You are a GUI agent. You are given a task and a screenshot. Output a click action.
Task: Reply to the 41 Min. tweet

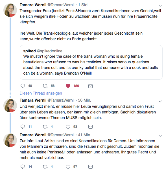pyautogui.click(x=23, y=167)
